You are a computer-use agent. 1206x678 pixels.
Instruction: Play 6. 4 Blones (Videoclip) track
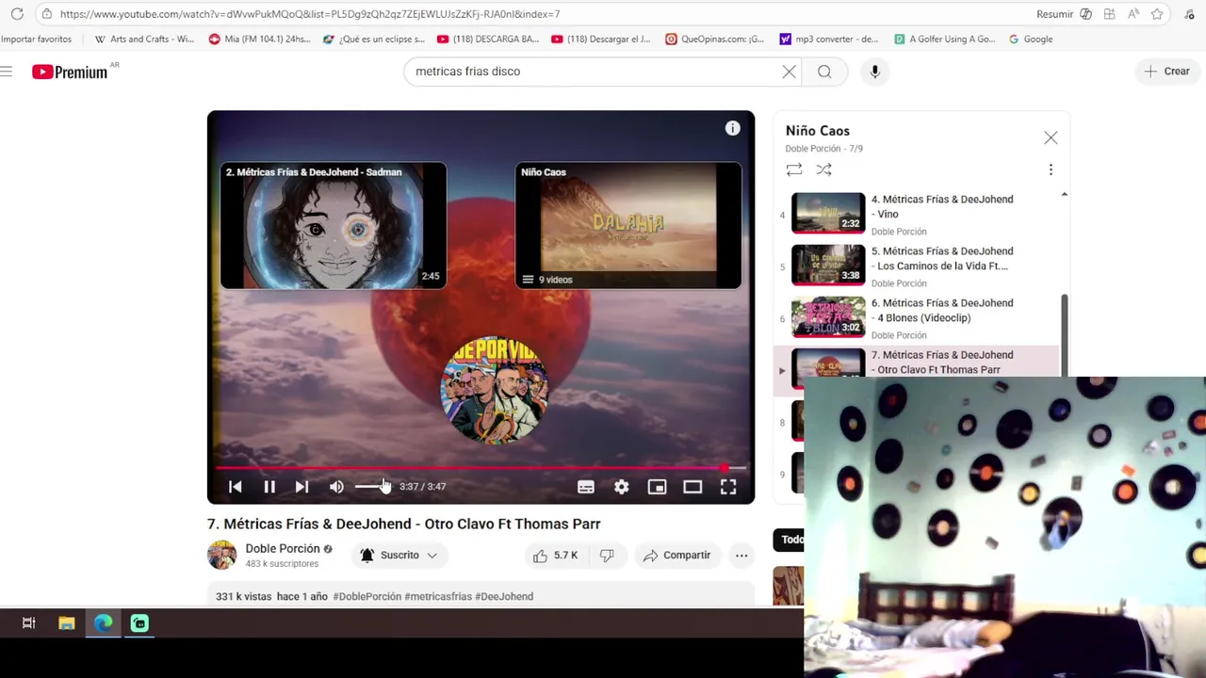pyautogui.click(x=917, y=317)
